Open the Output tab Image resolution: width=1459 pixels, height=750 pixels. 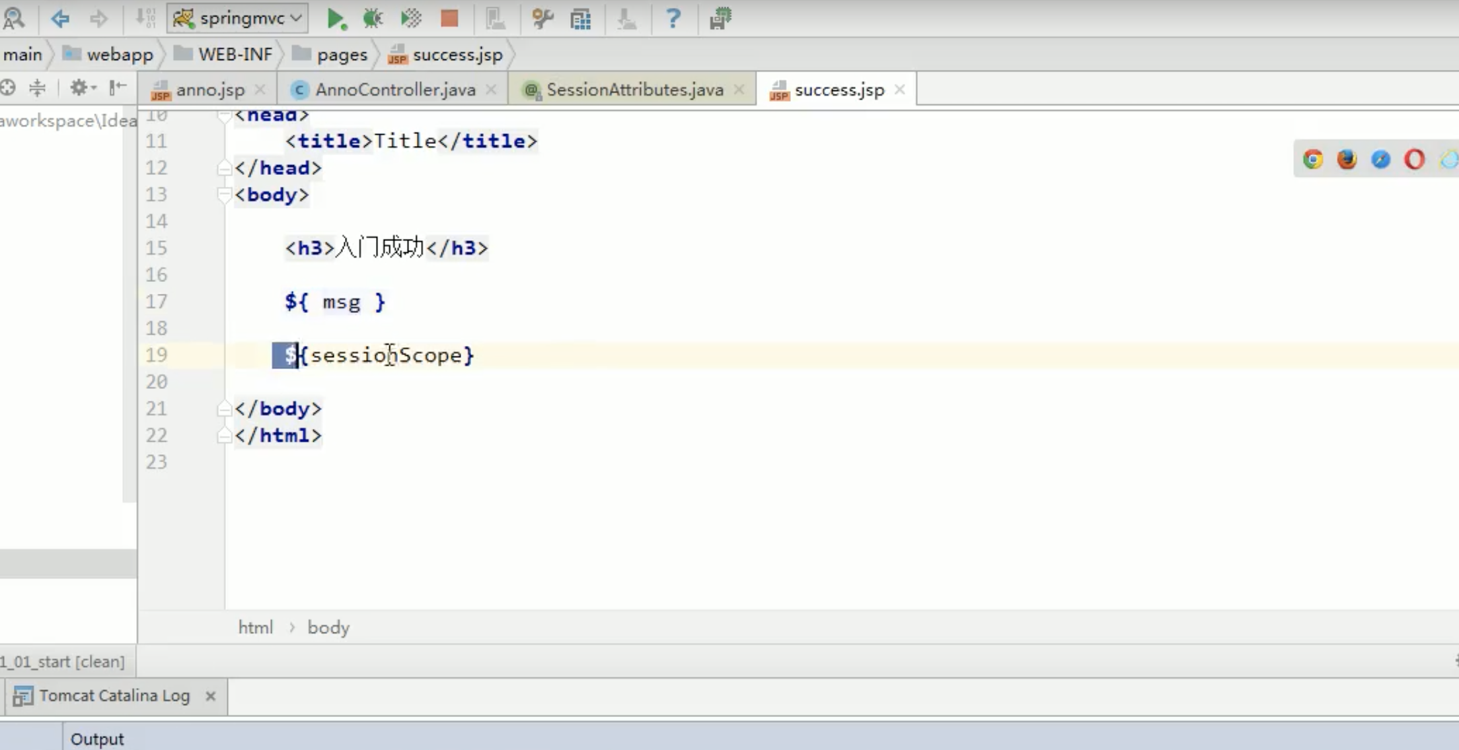pyautogui.click(x=97, y=739)
